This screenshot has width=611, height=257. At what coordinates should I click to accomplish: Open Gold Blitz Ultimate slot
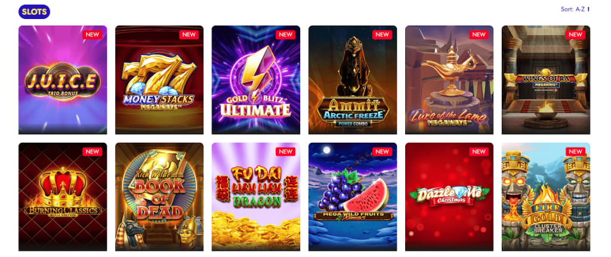coord(256,80)
